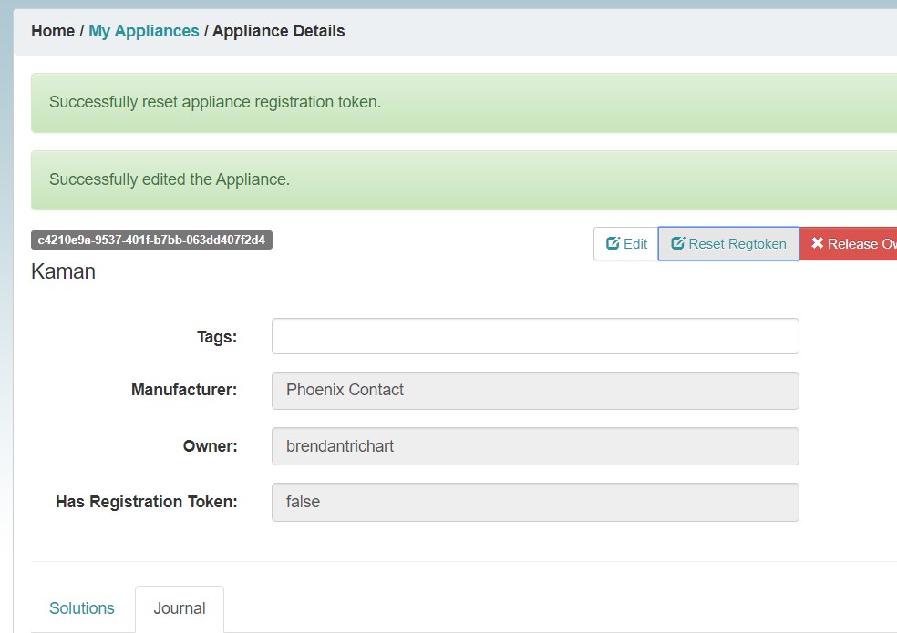The height and width of the screenshot is (633, 897).
Task: Click the Kaman appliance name heading
Action: (x=64, y=271)
